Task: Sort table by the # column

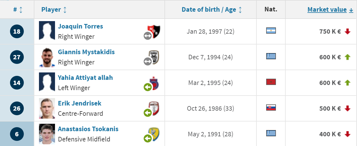Action: coord(17,10)
